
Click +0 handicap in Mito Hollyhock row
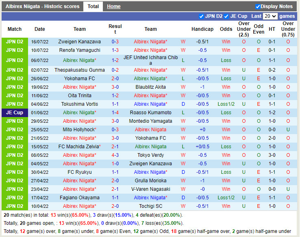[202, 130]
